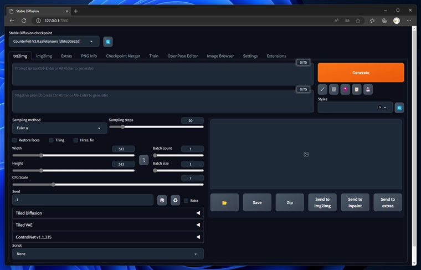Screen dimensions: 421x270
Task: Reuse the last seed with the recycle icon
Action: (176, 200)
